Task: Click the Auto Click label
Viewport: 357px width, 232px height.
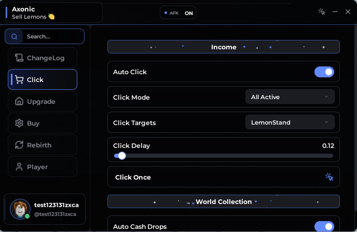Action: 130,72
